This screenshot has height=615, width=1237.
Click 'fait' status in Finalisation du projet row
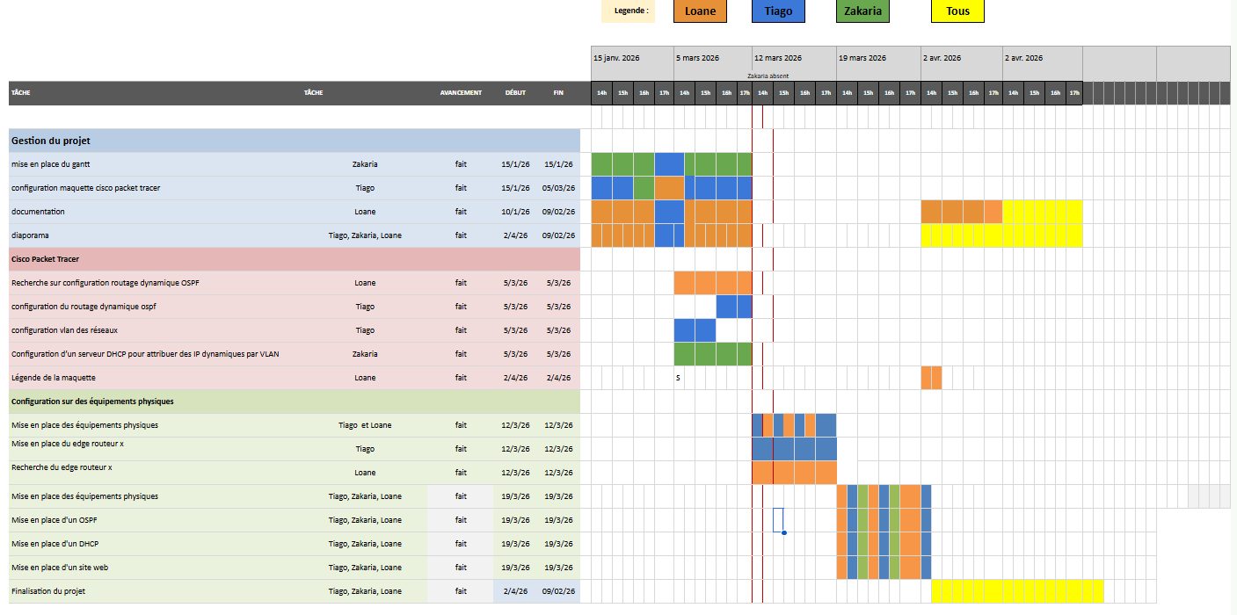[x=461, y=591]
